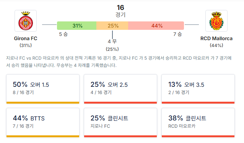Click the head-to-head summary paragraph

pos(119,62)
